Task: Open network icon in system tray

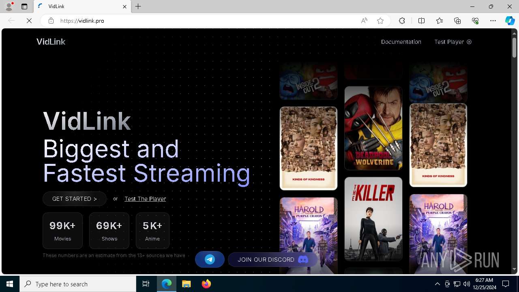Action: (x=457, y=284)
